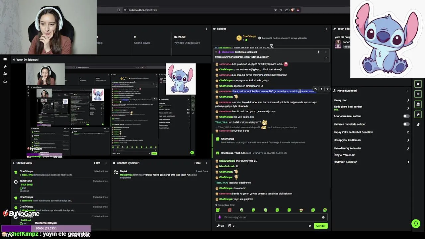Click the wrench icon in right sidebar
Viewport: 425px width, 239px height.
pos(418,115)
